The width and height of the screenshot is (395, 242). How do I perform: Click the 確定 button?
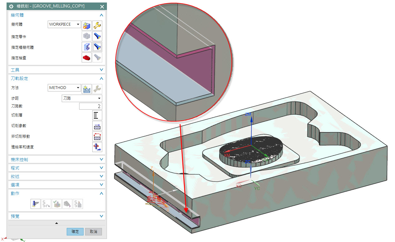(75, 232)
